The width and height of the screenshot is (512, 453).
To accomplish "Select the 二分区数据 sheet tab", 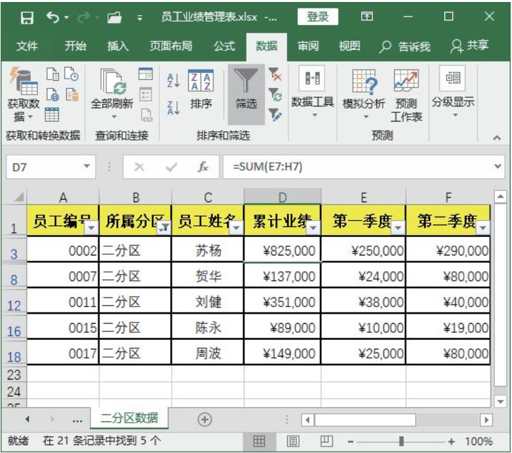I will tap(129, 418).
